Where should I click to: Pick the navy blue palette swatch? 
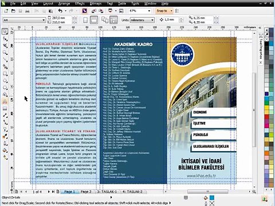[266, 94]
